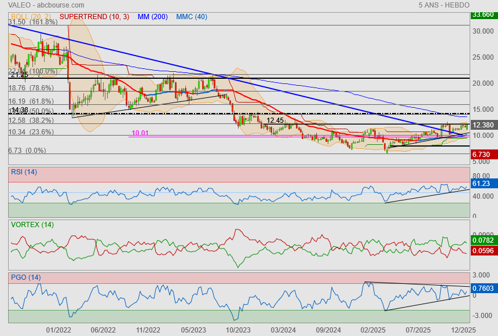Click the magenta 10.01 support level label
498x336 pixels.
[140, 133]
